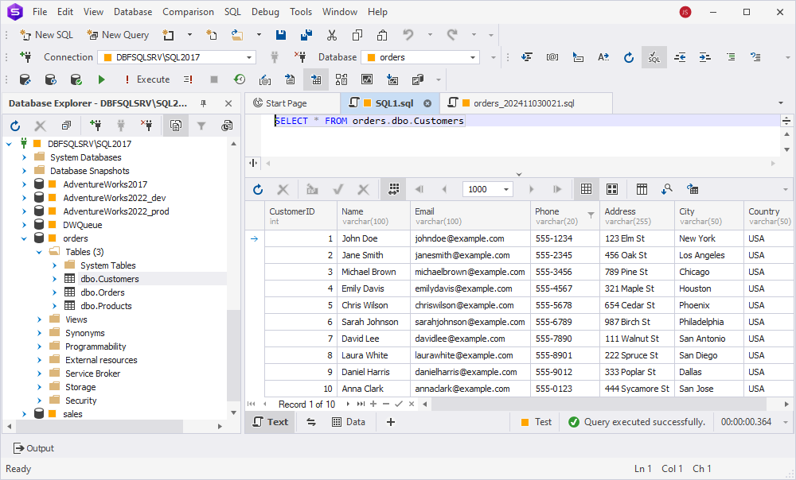796x480 pixels.
Task: Expand the dbo.Orders table node
Action: pyautogui.click(x=54, y=292)
